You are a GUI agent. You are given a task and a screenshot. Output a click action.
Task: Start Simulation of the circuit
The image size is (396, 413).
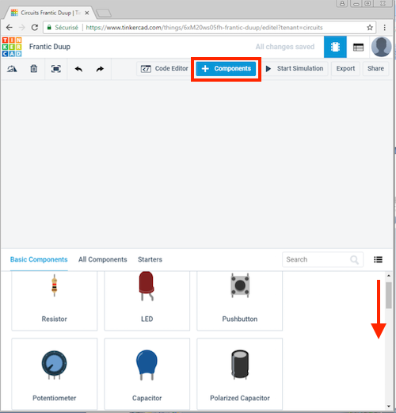[x=295, y=69]
